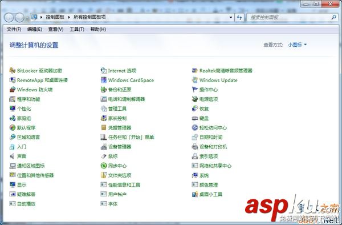Open Windows 防火墙 icon
Image resolution: width=342 pixels, height=225 pixels.
[x=13, y=90]
